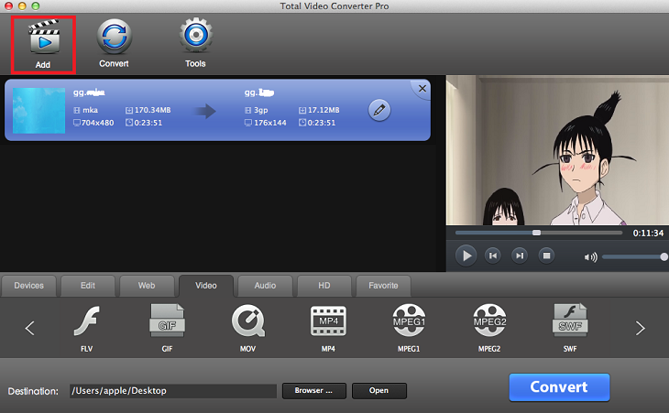The width and height of the screenshot is (669, 413).
Task: Click the green zoom window button
Action: coord(36,6)
